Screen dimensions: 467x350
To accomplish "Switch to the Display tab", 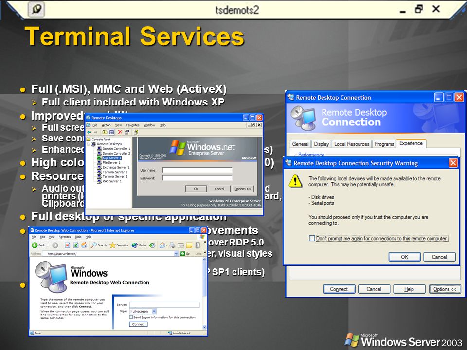I will pyautogui.click(x=322, y=144).
